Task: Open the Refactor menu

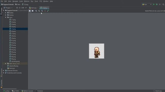Action: [x=27, y=1]
